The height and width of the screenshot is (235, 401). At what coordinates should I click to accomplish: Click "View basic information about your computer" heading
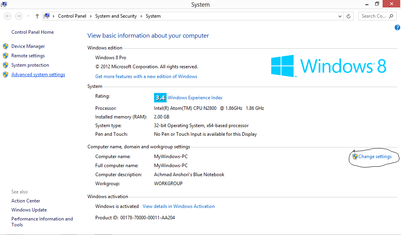pos(148,36)
